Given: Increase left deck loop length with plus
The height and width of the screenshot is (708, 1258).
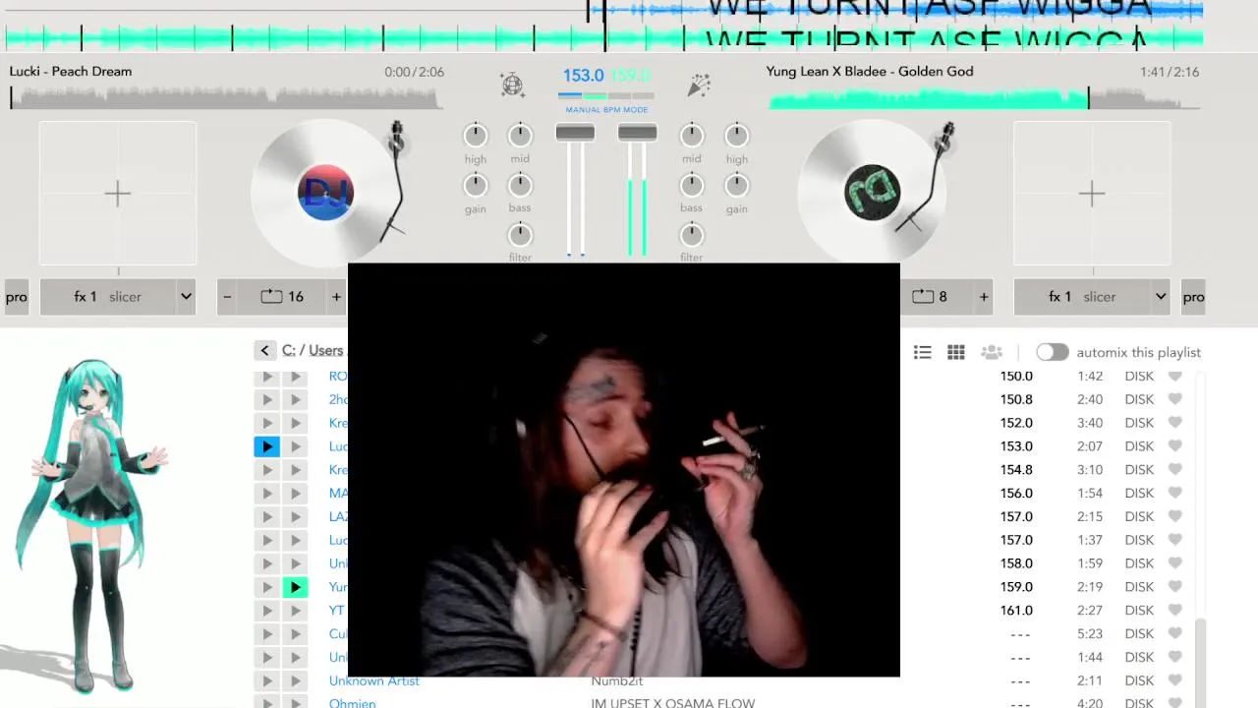Looking at the screenshot, I should point(336,296).
